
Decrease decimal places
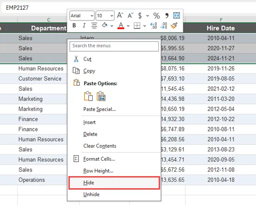164,26
